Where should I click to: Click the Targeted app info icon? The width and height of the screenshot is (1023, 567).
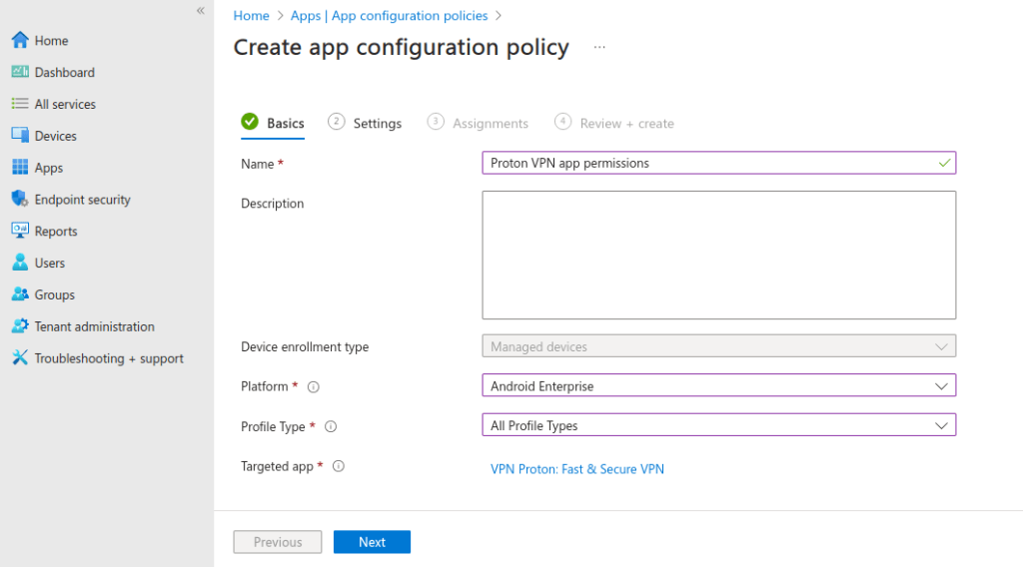[x=339, y=466]
